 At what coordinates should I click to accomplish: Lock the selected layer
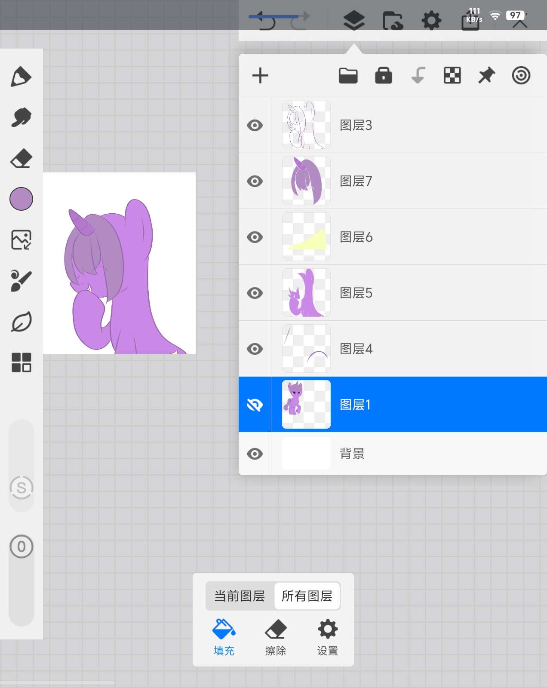(x=383, y=76)
